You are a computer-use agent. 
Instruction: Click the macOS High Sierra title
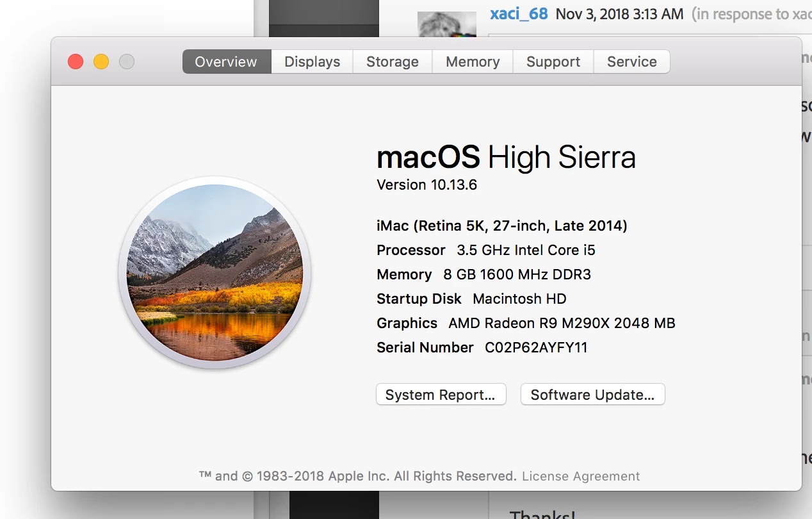506,157
